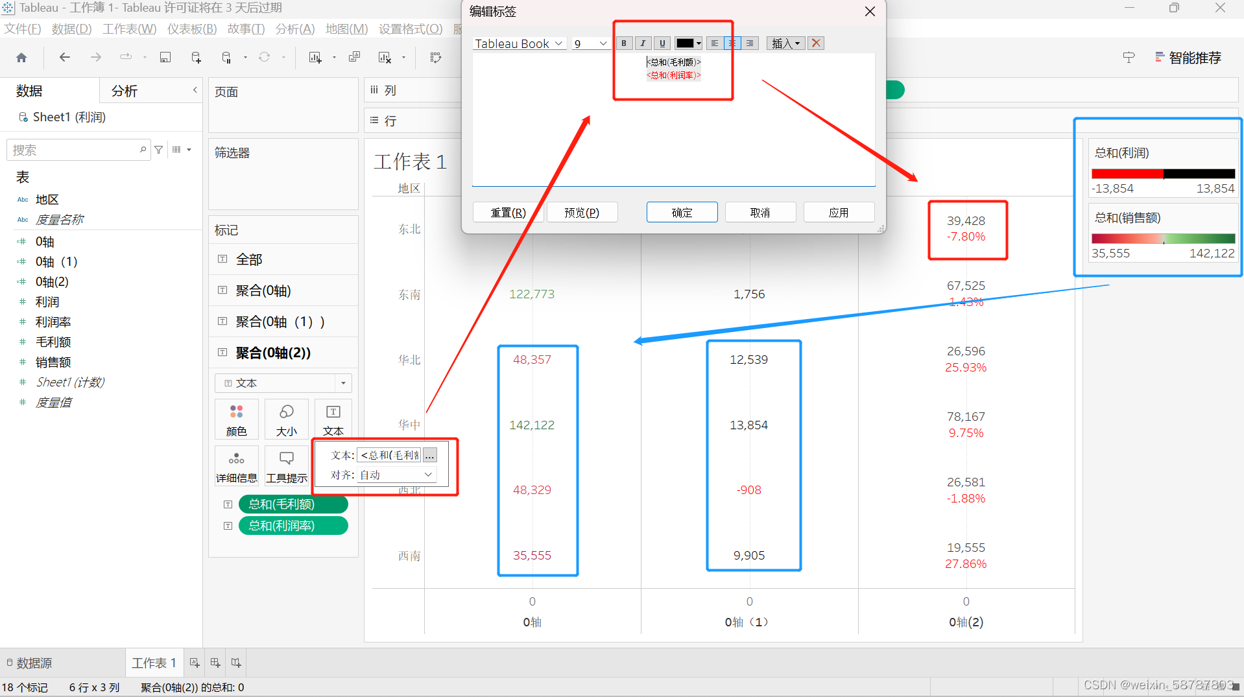The height and width of the screenshot is (697, 1244).
Task: Open the font color swatch in label editor
Action: (x=688, y=43)
